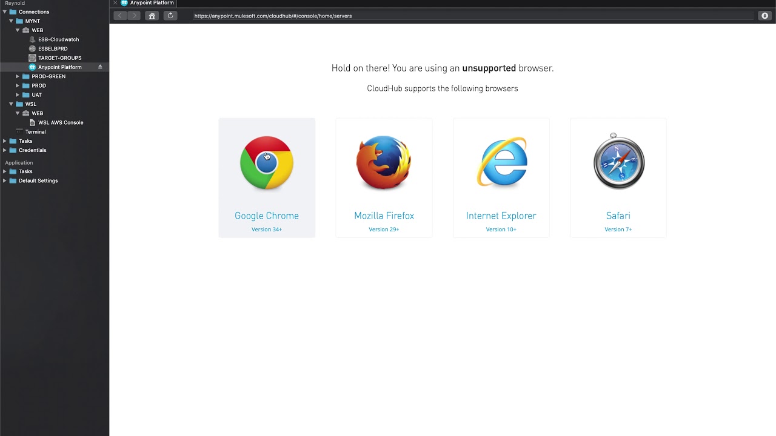Expand the PROD folder arrow
776x436 pixels.
coord(18,85)
